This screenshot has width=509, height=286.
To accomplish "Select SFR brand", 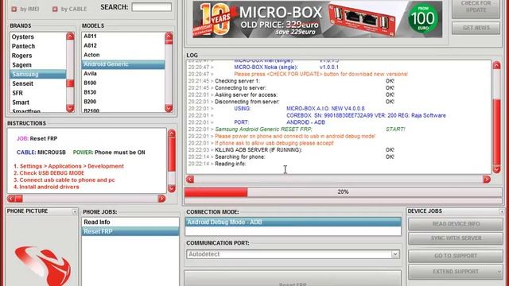I will click(38, 93).
